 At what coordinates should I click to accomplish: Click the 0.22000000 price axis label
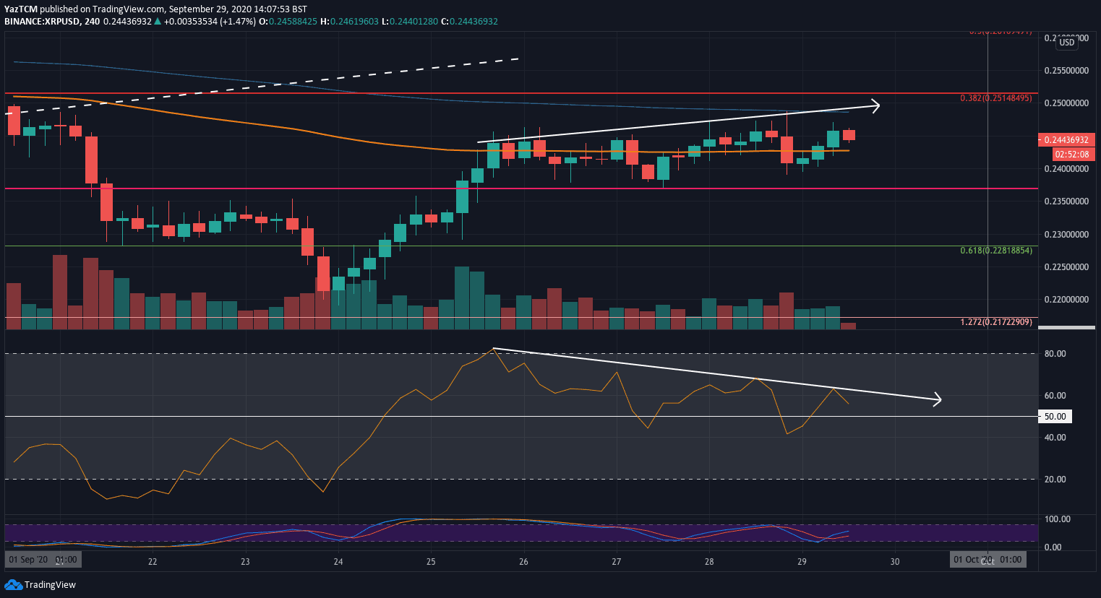[x=1066, y=300]
